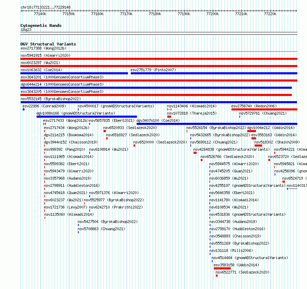This screenshot has height=289, width=307.
Task: Select the nsv6023297 (Wu2021) label
Action: click(x=40, y=63)
